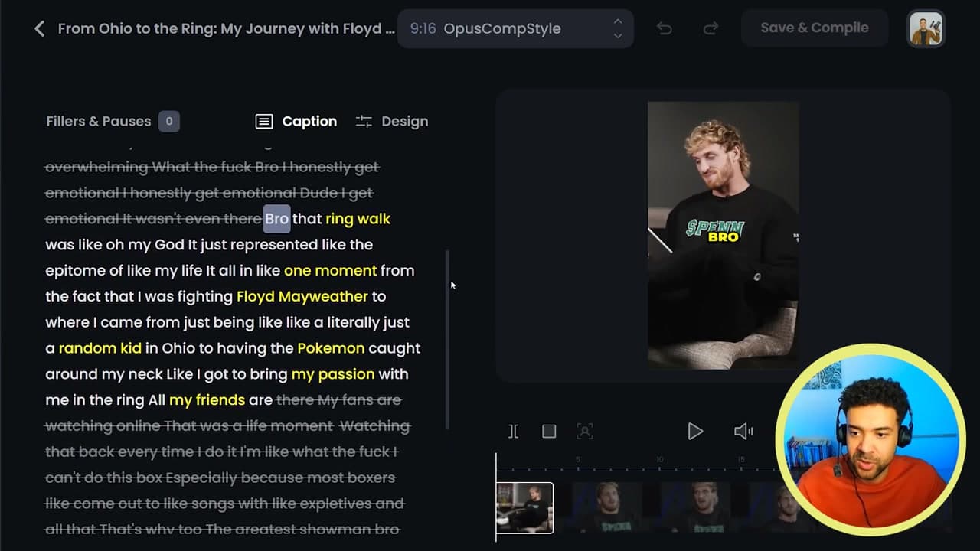Mute the preview audio speaker
The height and width of the screenshot is (551, 980).
click(743, 432)
